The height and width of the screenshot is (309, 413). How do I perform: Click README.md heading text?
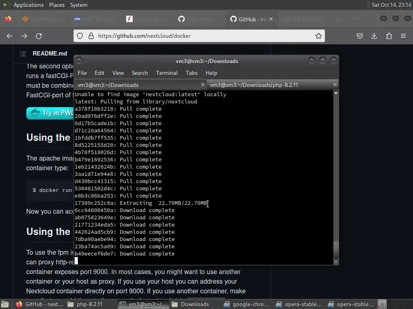pos(50,54)
